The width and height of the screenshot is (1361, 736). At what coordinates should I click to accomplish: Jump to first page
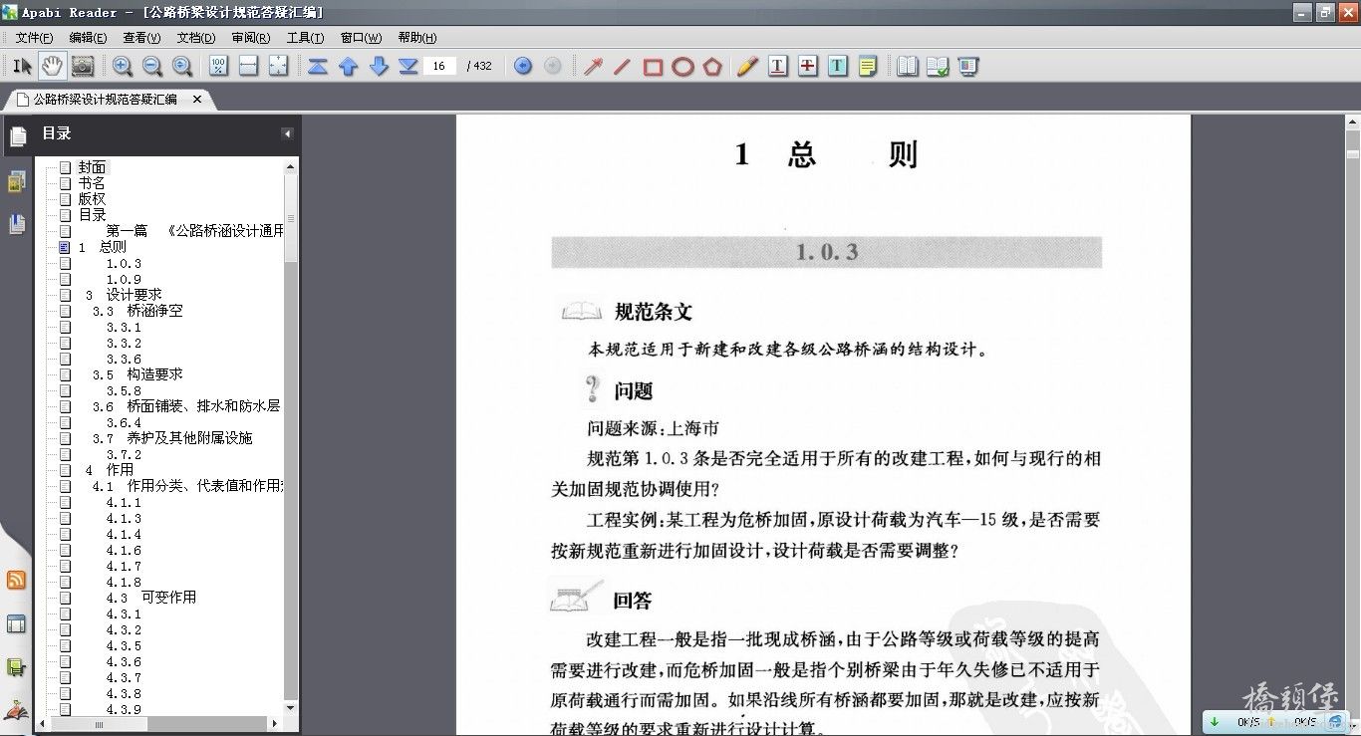click(x=318, y=66)
